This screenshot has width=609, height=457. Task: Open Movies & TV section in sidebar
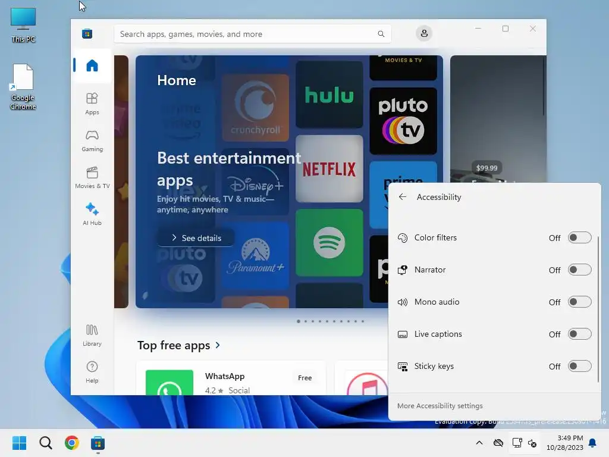click(92, 177)
